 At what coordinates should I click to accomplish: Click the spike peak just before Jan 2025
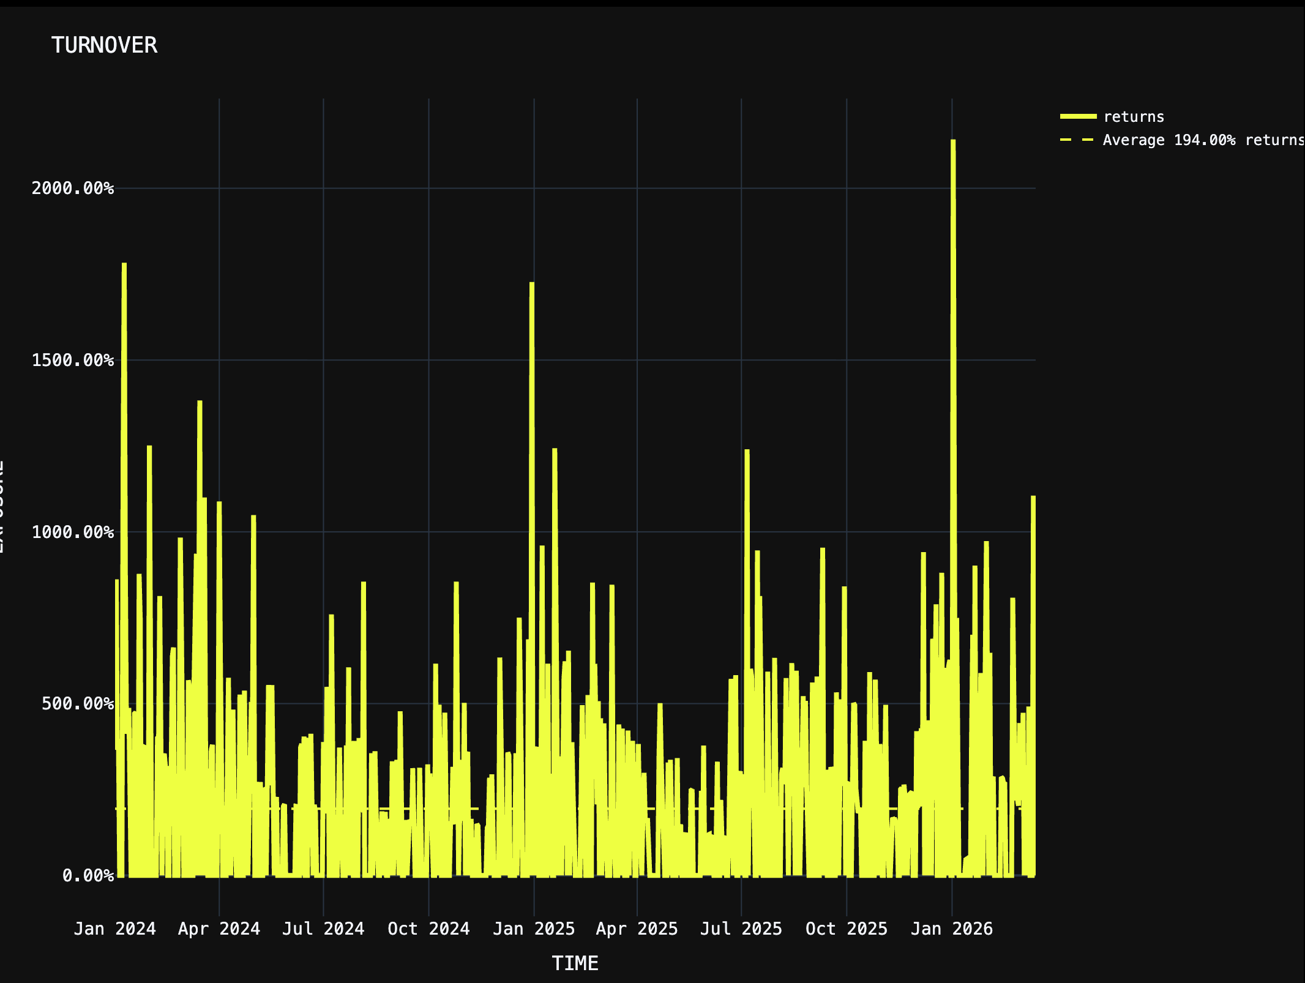pyautogui.click(x=532, y=285)
